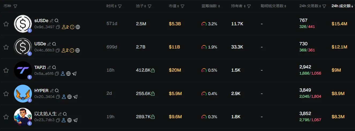Open the filter for 市值 column

coord(182,6)
